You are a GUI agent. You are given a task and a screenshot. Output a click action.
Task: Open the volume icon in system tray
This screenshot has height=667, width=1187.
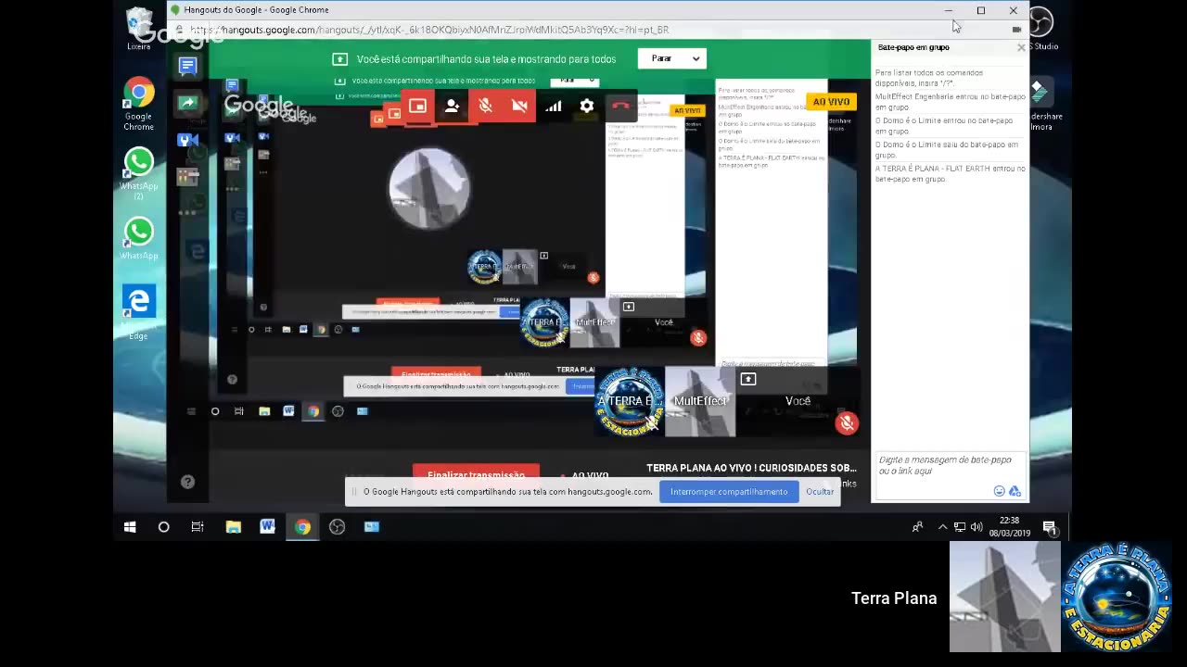[976, 527]
